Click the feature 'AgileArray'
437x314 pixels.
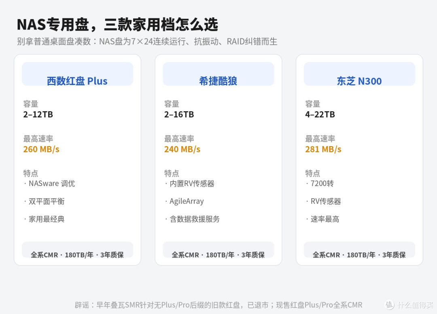pyautogui.click(x=187, y=202)
